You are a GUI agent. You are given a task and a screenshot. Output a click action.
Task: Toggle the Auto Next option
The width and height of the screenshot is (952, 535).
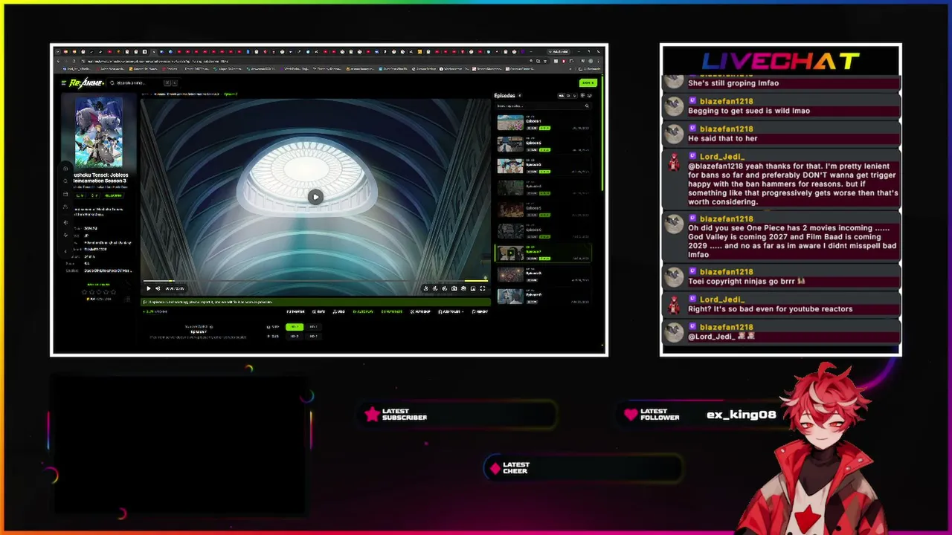(x=391, y=311)
